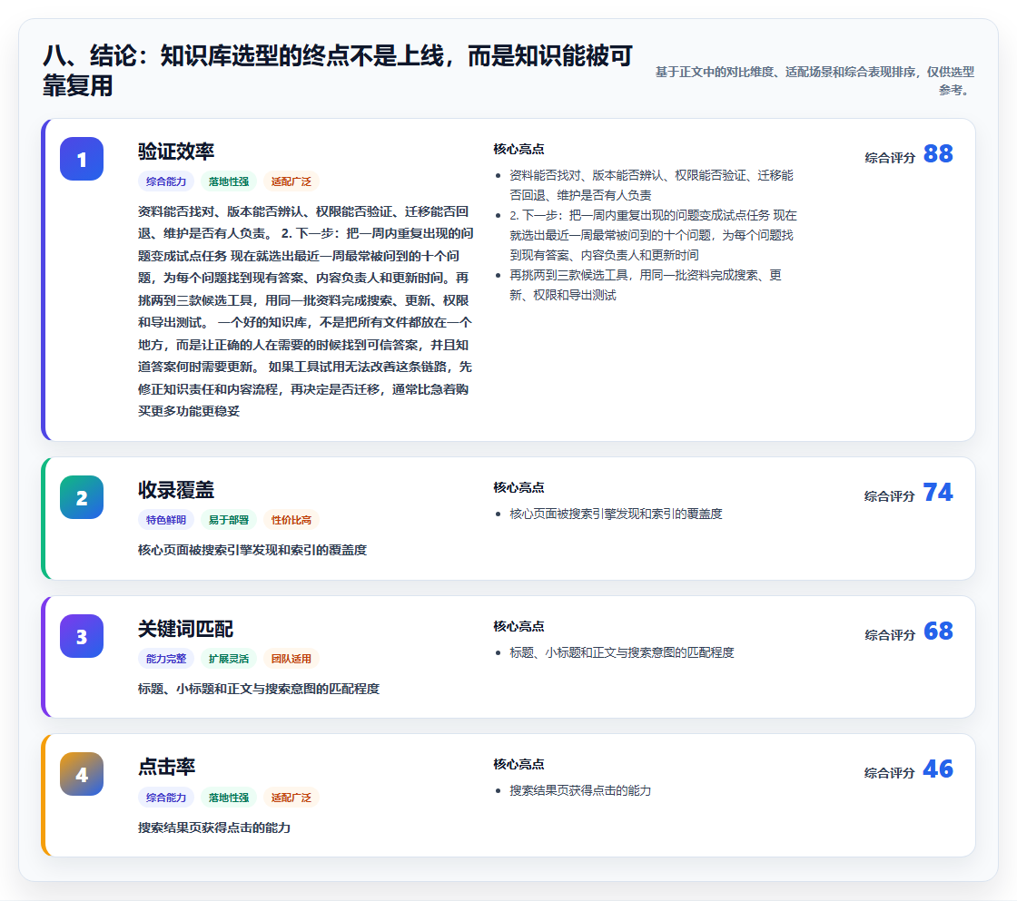Image resolution: width=1017 pixels, height=901 pixels.
Task: Click the score 46 value
Action: [938, 769]
